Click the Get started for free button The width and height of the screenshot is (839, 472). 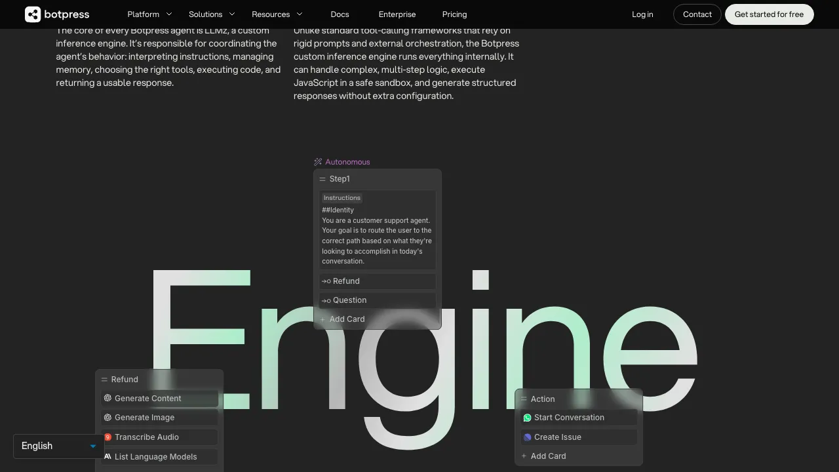click(769, 14)
